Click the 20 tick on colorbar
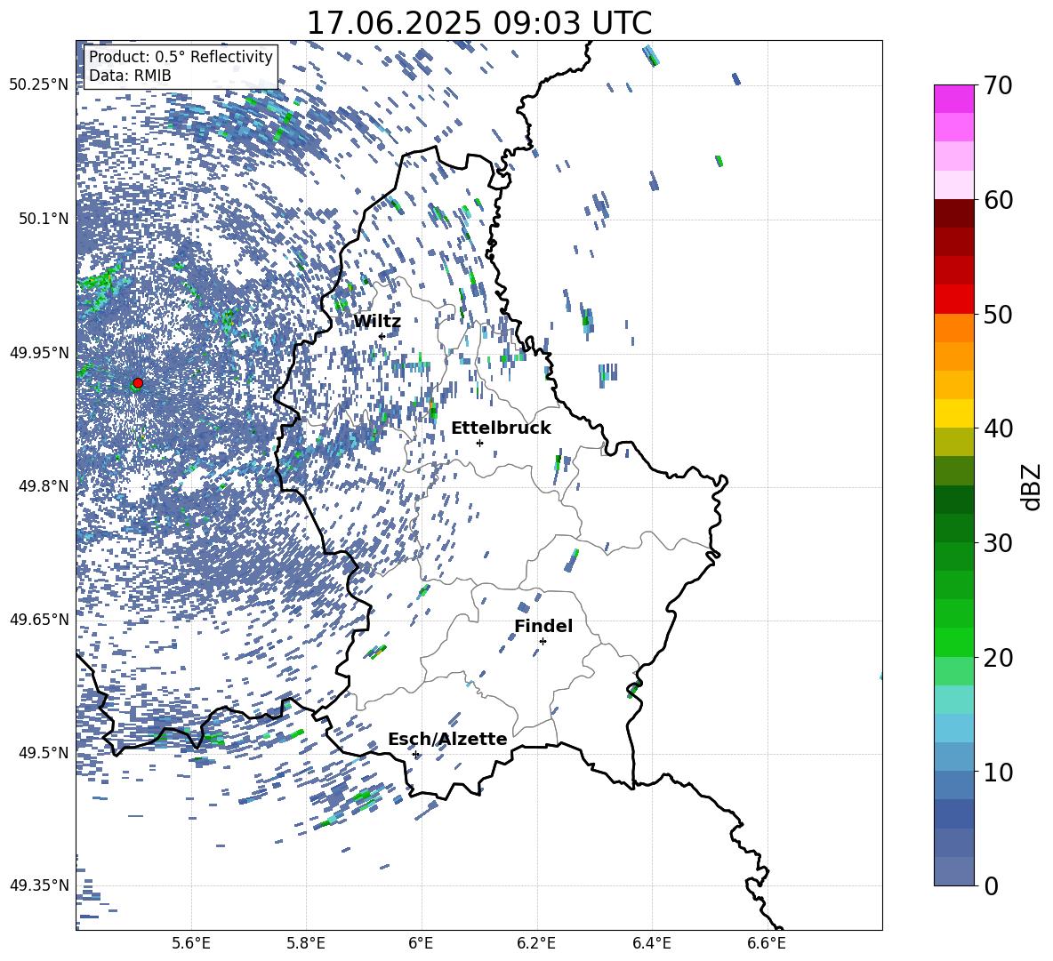 (998, 658)
